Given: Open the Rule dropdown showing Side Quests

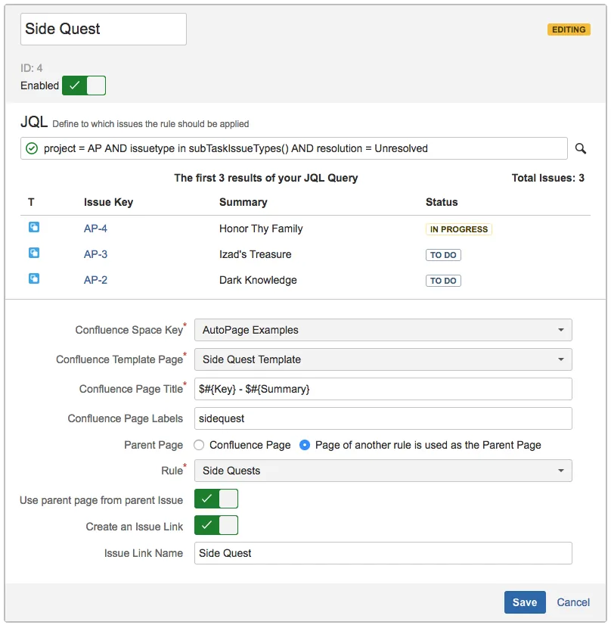Looking at the screenshot, I should (383, 471).
